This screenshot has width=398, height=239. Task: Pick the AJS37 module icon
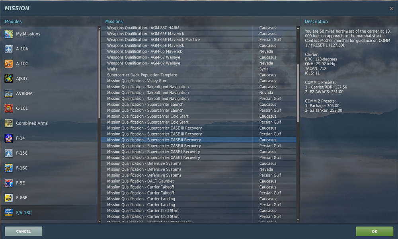click(x=9, y=79)
